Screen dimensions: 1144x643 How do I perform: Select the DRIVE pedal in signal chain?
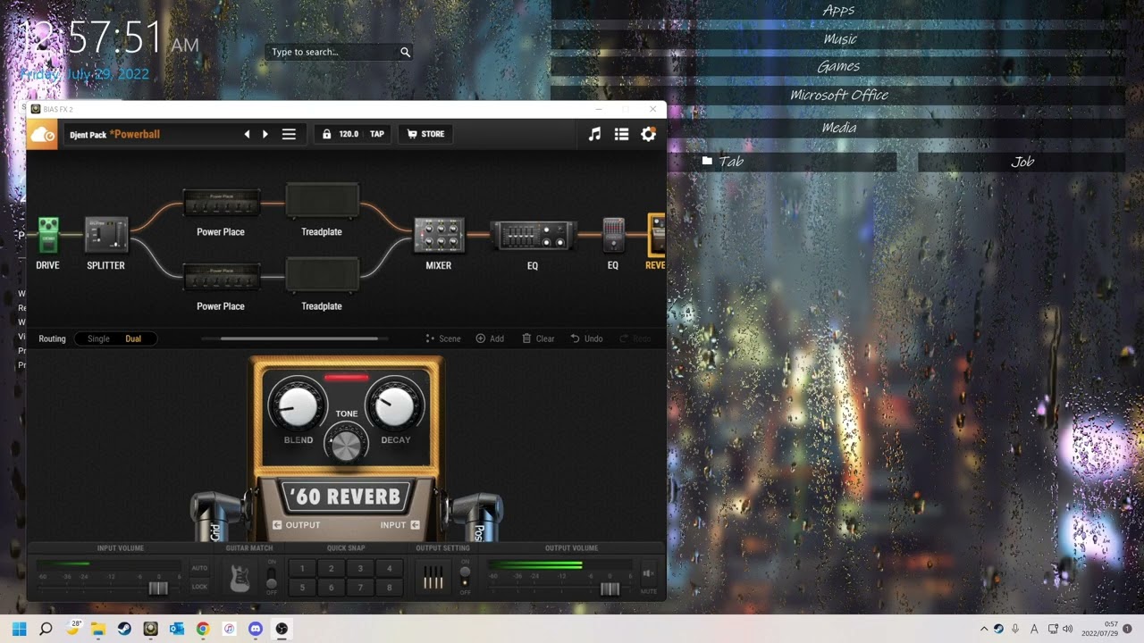coord(47,235)
